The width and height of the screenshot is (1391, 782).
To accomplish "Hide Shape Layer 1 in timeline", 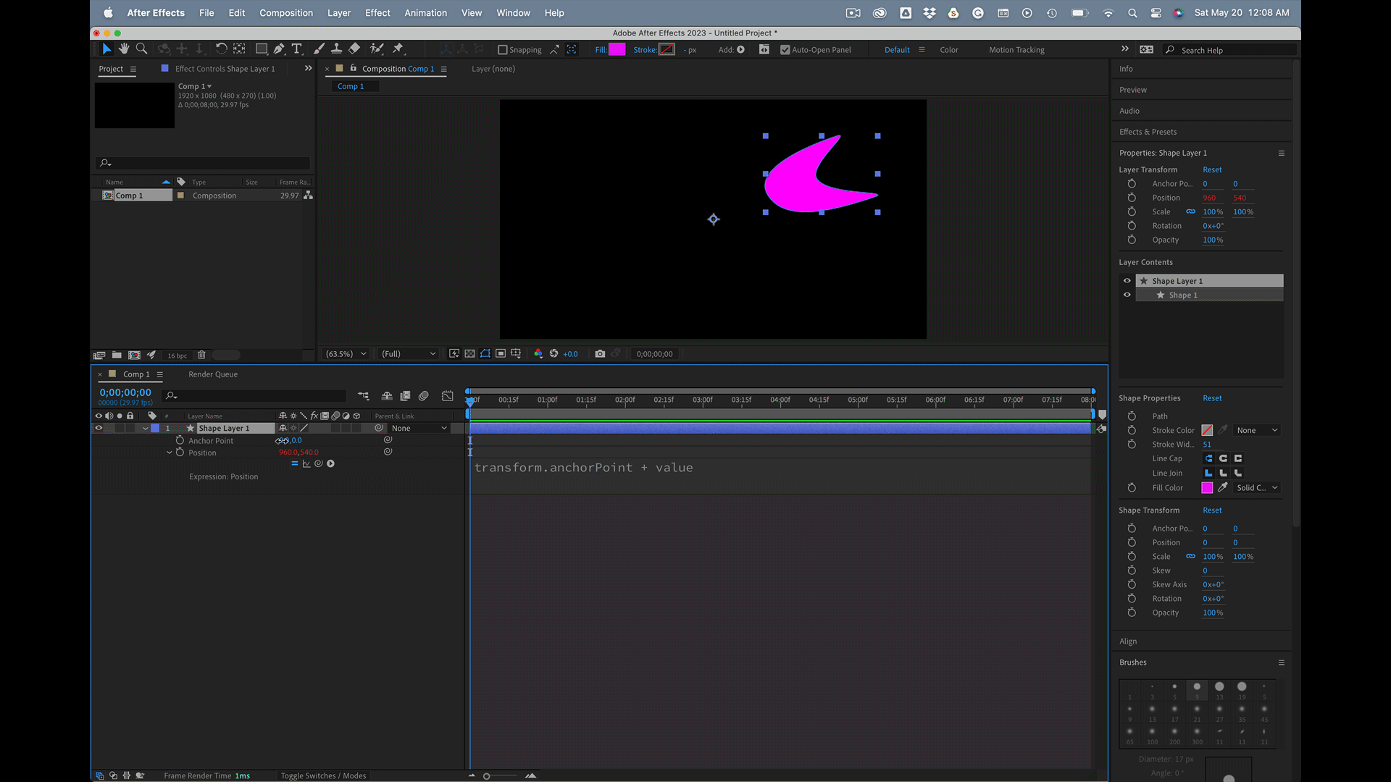I will 99,429.
